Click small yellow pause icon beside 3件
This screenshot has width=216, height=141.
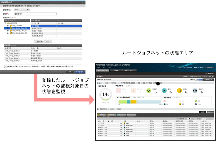[180, 104]
